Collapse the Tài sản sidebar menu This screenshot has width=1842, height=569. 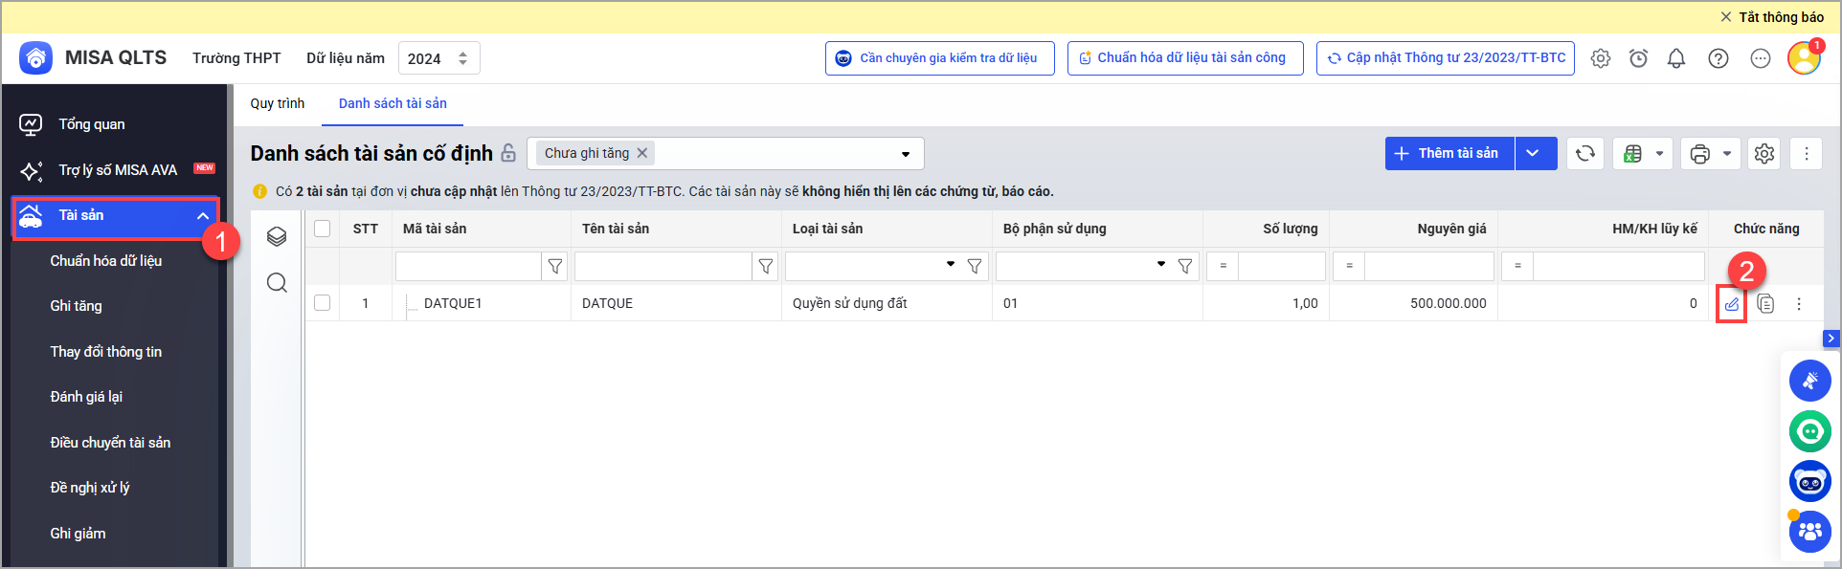click(x=203, y=216)
